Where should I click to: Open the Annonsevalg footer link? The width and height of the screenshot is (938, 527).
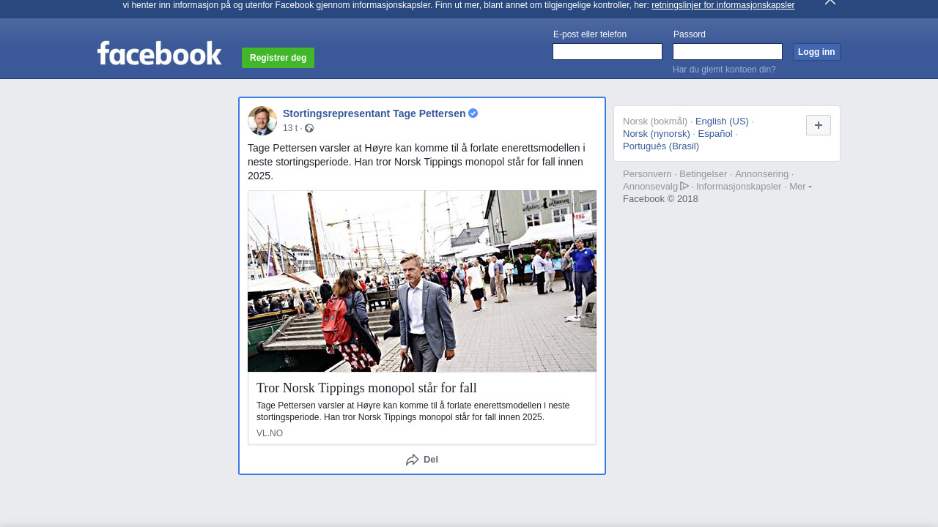point(651,186)
